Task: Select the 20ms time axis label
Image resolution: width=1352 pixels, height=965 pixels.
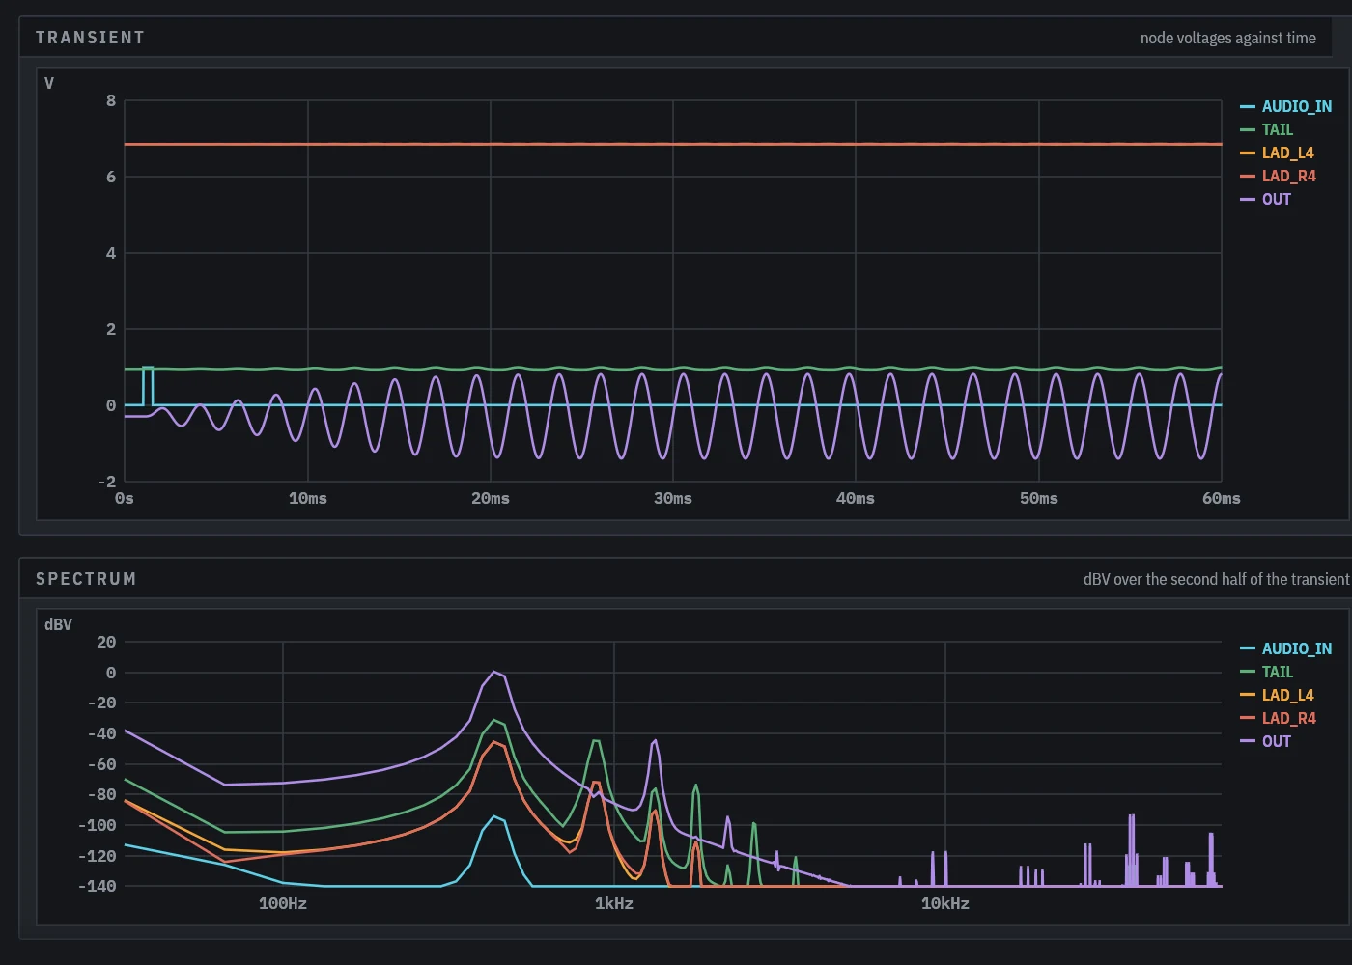Action: [491, 499]
